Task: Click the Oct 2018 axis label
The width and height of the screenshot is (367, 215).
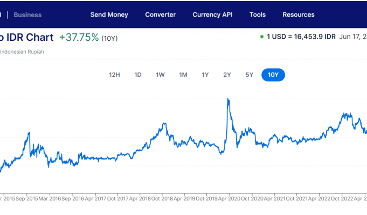Action: [162, 198]
